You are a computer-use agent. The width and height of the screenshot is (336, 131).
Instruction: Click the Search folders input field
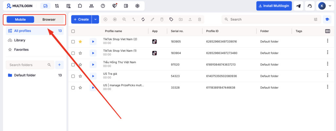point(30,65)
